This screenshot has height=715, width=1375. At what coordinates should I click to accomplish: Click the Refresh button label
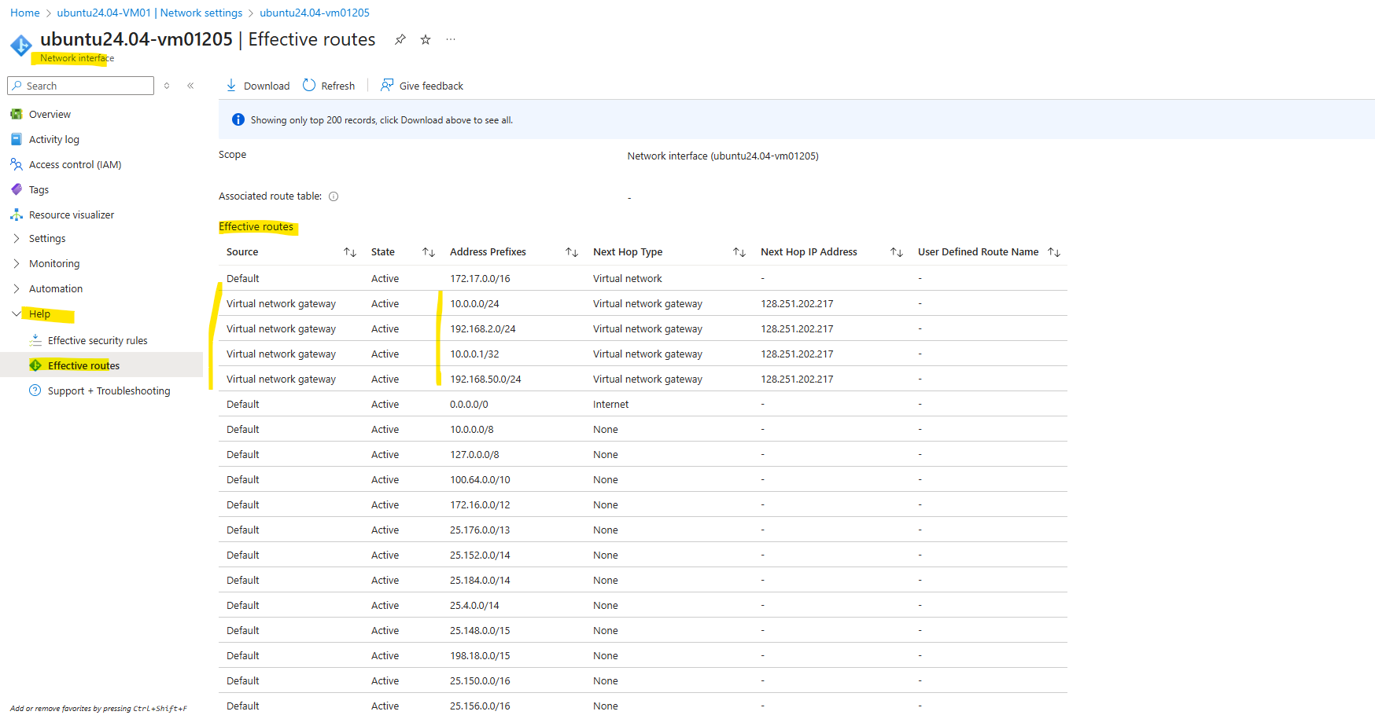[x=338, y=86]
